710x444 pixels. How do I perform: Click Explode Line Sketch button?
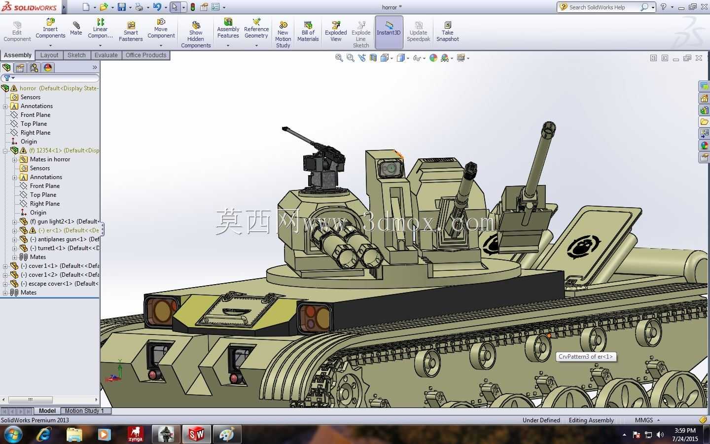click(x=361, y=35)
